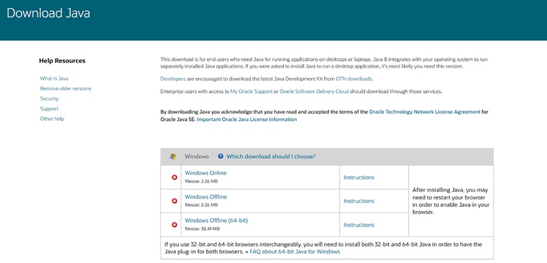Open the Security help resource
The image size is (547, 263).
point(49,98)
